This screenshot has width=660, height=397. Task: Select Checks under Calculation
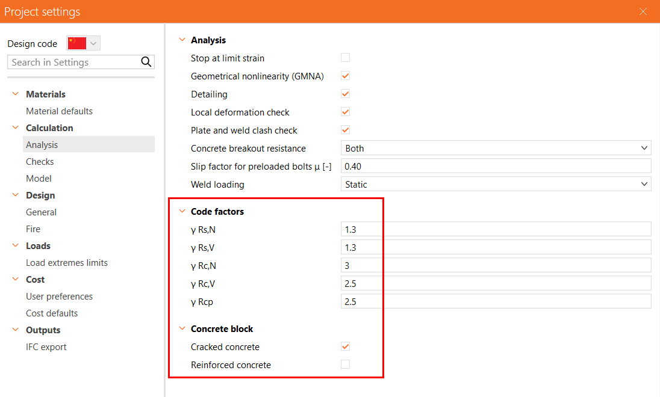click(x=40, y=162)
